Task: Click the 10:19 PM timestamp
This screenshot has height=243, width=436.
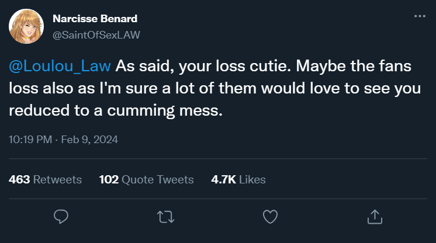Action: point(30,140)
